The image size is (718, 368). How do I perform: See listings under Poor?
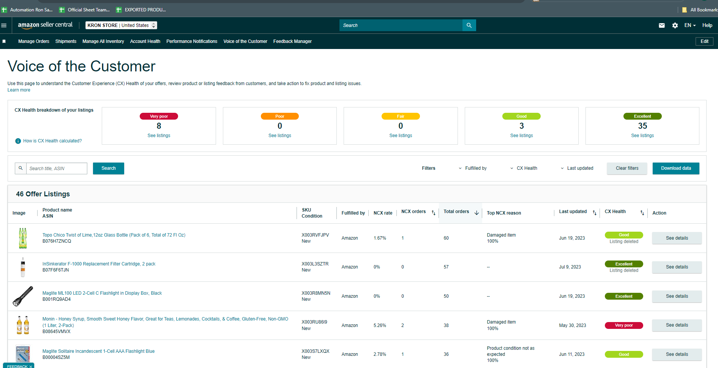tap(280, 136)
